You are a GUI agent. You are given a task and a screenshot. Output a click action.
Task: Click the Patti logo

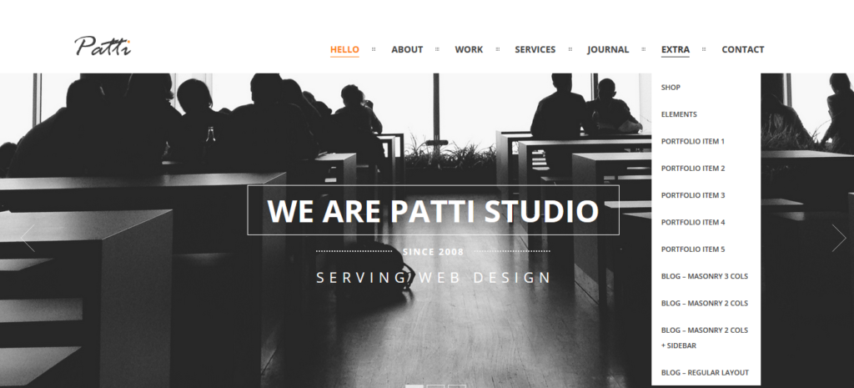[x=103, y=47]
